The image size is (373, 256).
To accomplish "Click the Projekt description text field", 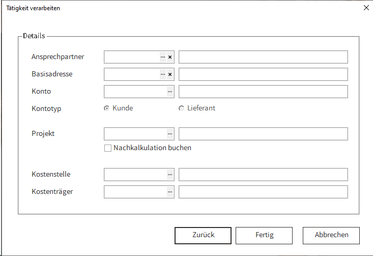I will tap(263, 134).
